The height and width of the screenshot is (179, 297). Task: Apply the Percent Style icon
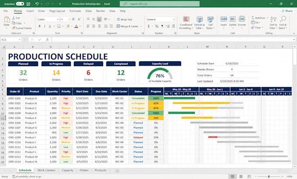(x=157, y=26)
